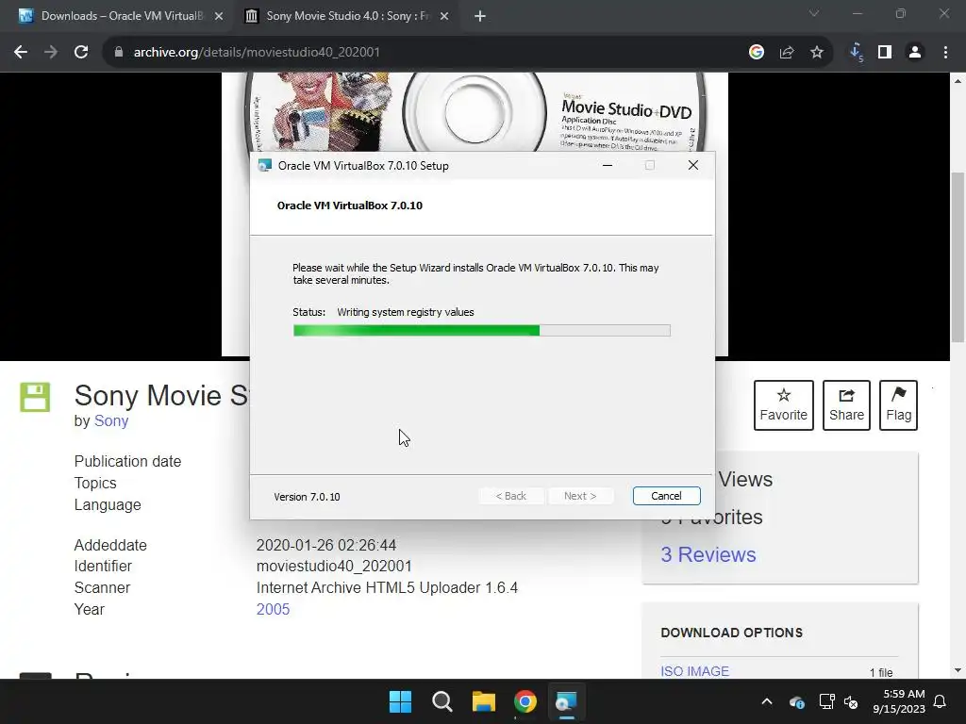Bookmark this page with the star icon
Image resolution: width=966 pixels, height=724 pixels.
(x=817, y=53)
